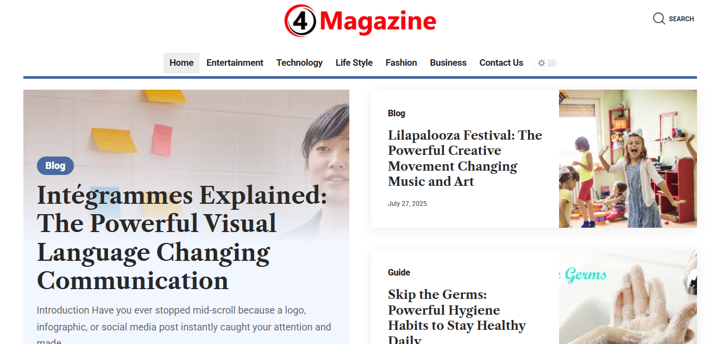
Task: Open the Intégrammes Explained headline article
Action: point(182,237)
